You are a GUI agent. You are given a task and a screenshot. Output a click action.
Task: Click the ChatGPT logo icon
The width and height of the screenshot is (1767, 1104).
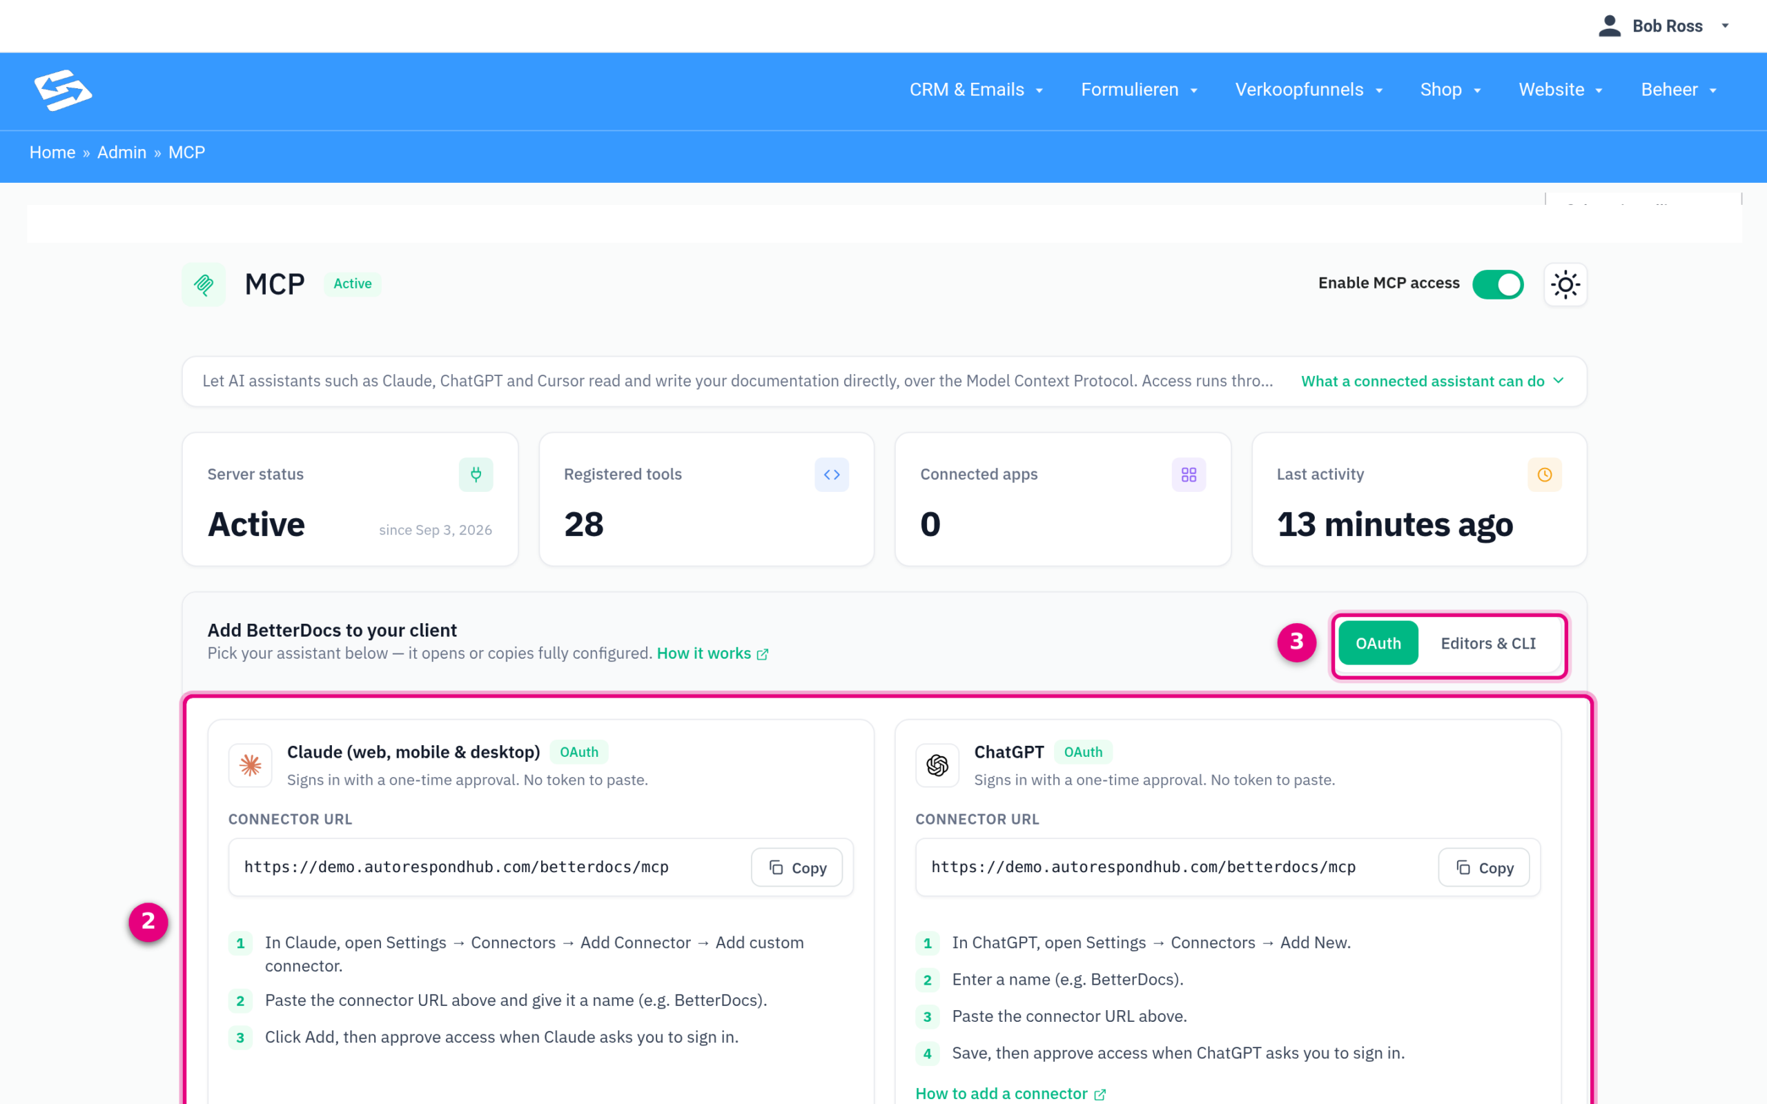[937, 765]
